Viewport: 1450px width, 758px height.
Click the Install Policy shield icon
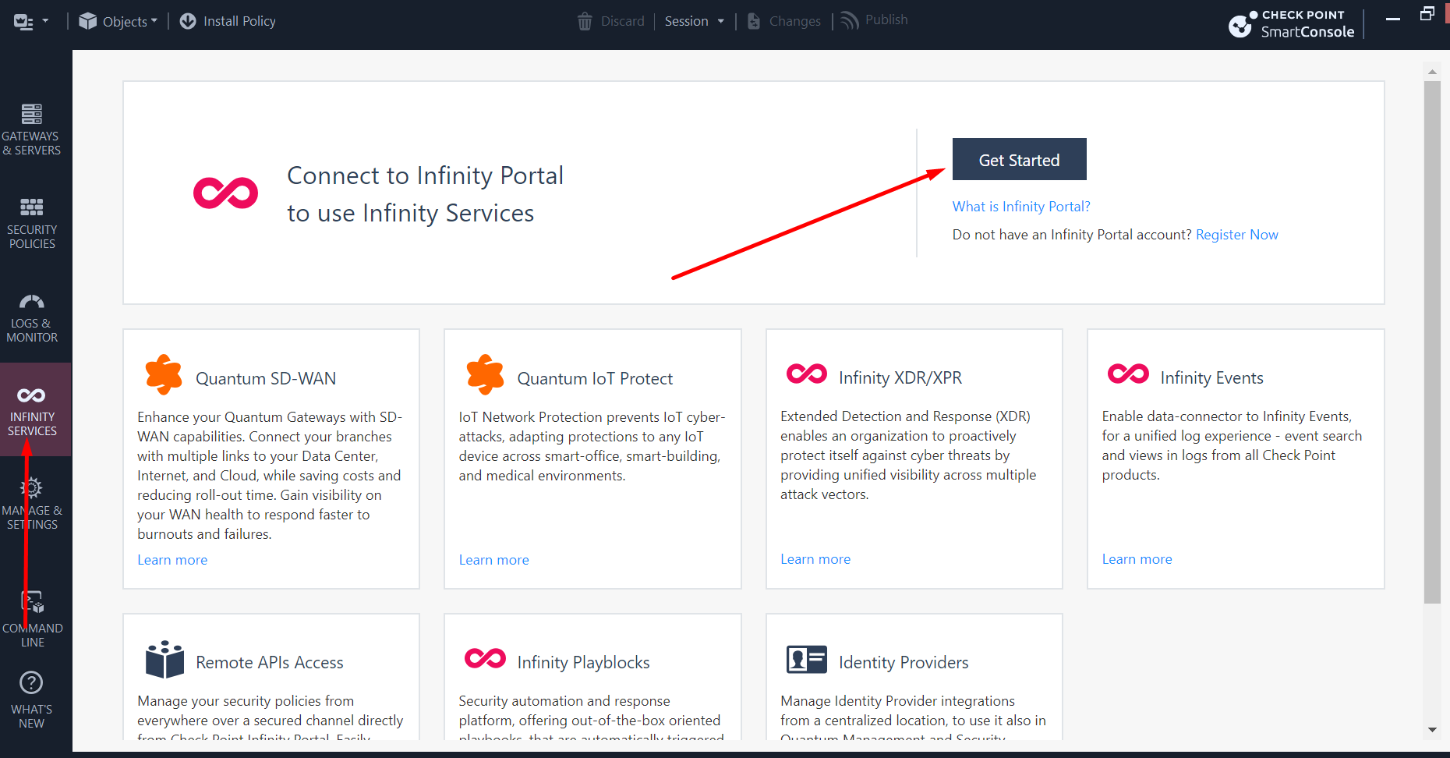[188, 20]
